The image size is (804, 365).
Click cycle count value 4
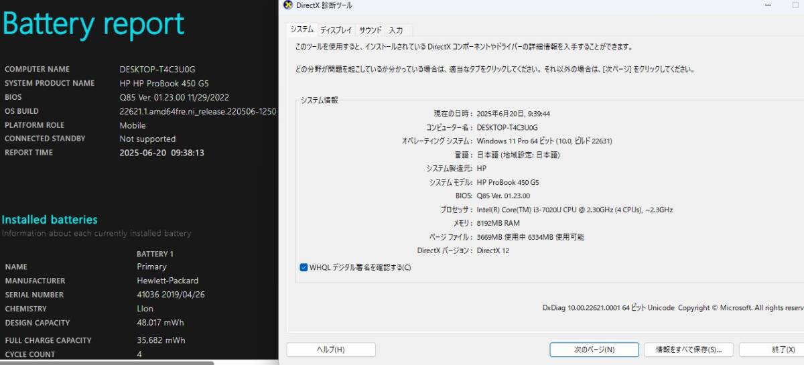(x=139, y=354)
